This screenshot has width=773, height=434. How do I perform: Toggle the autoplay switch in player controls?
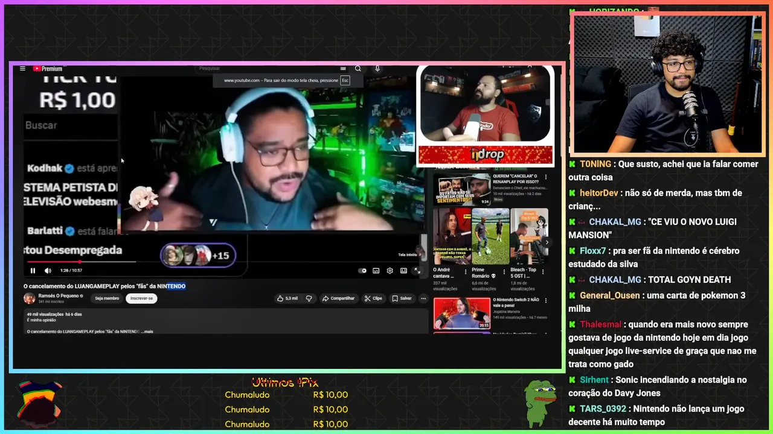(x=362, y=271)
